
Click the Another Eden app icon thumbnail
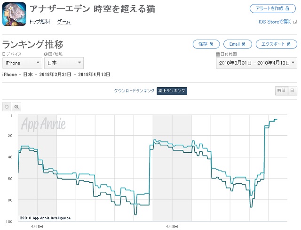click(14, 14)
